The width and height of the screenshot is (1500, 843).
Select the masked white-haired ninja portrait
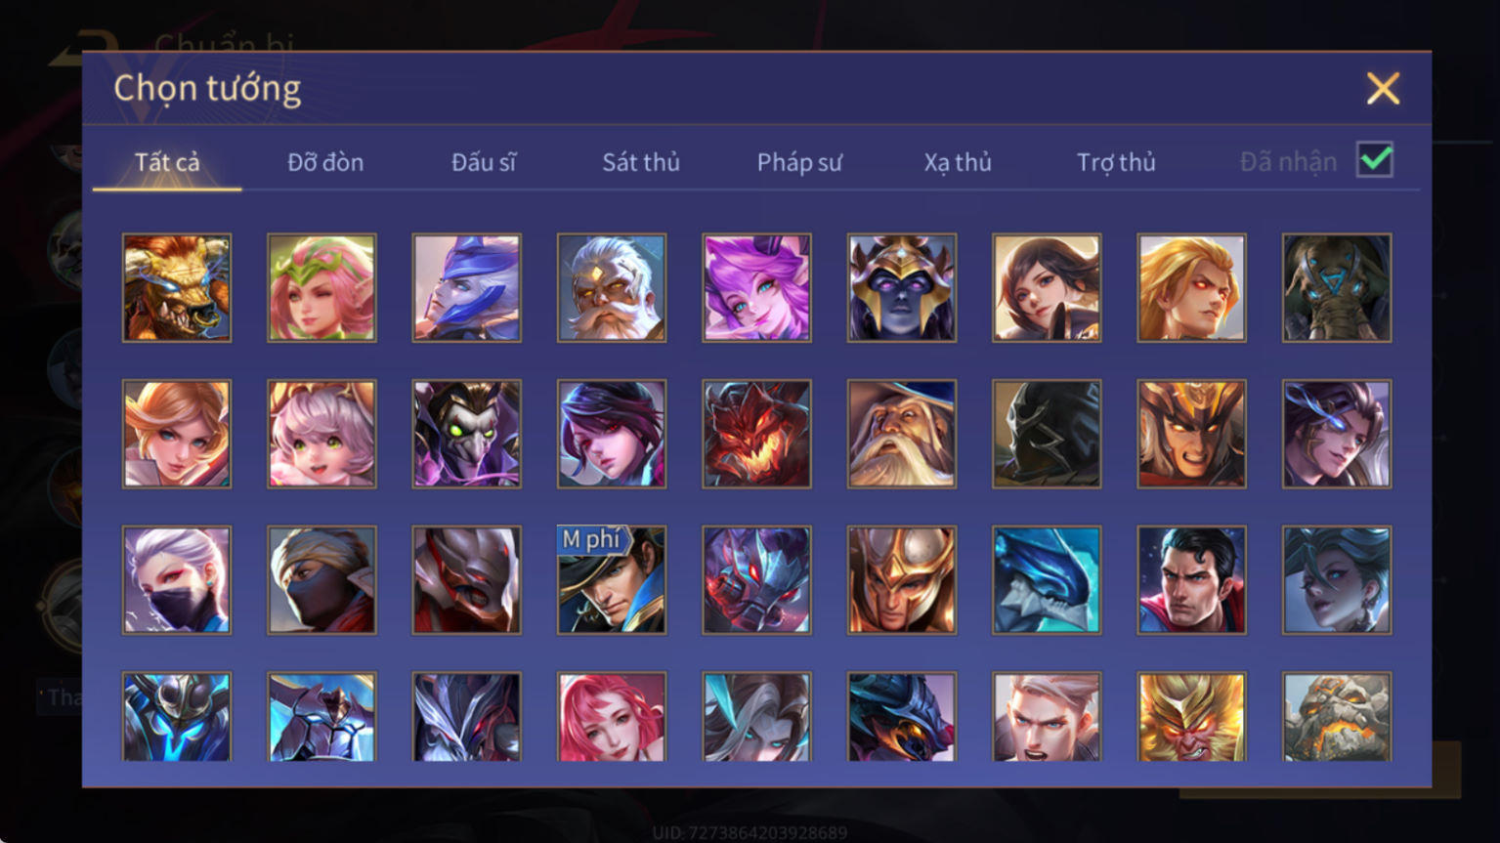pos(177,581)
